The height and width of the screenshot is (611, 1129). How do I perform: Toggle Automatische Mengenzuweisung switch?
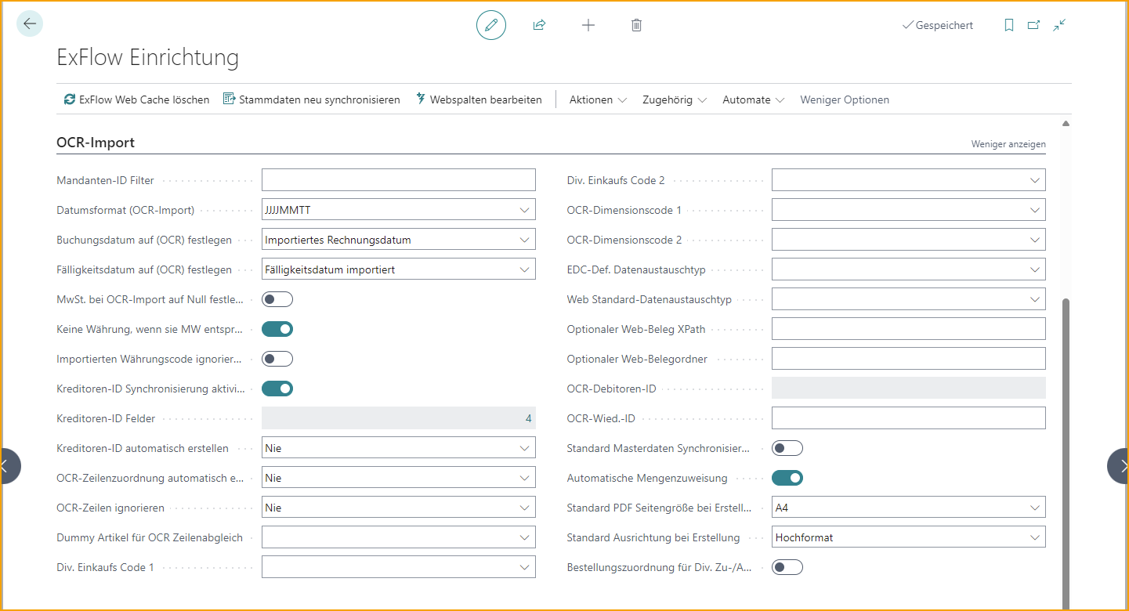(787, 478)
